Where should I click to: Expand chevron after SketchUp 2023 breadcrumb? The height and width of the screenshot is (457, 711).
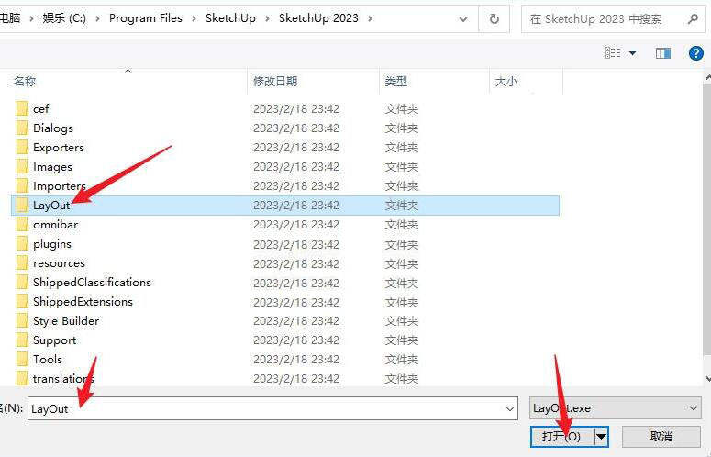[370, 18]
